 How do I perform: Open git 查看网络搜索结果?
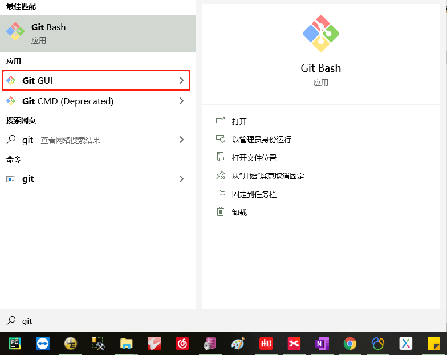tap(98, 140)
